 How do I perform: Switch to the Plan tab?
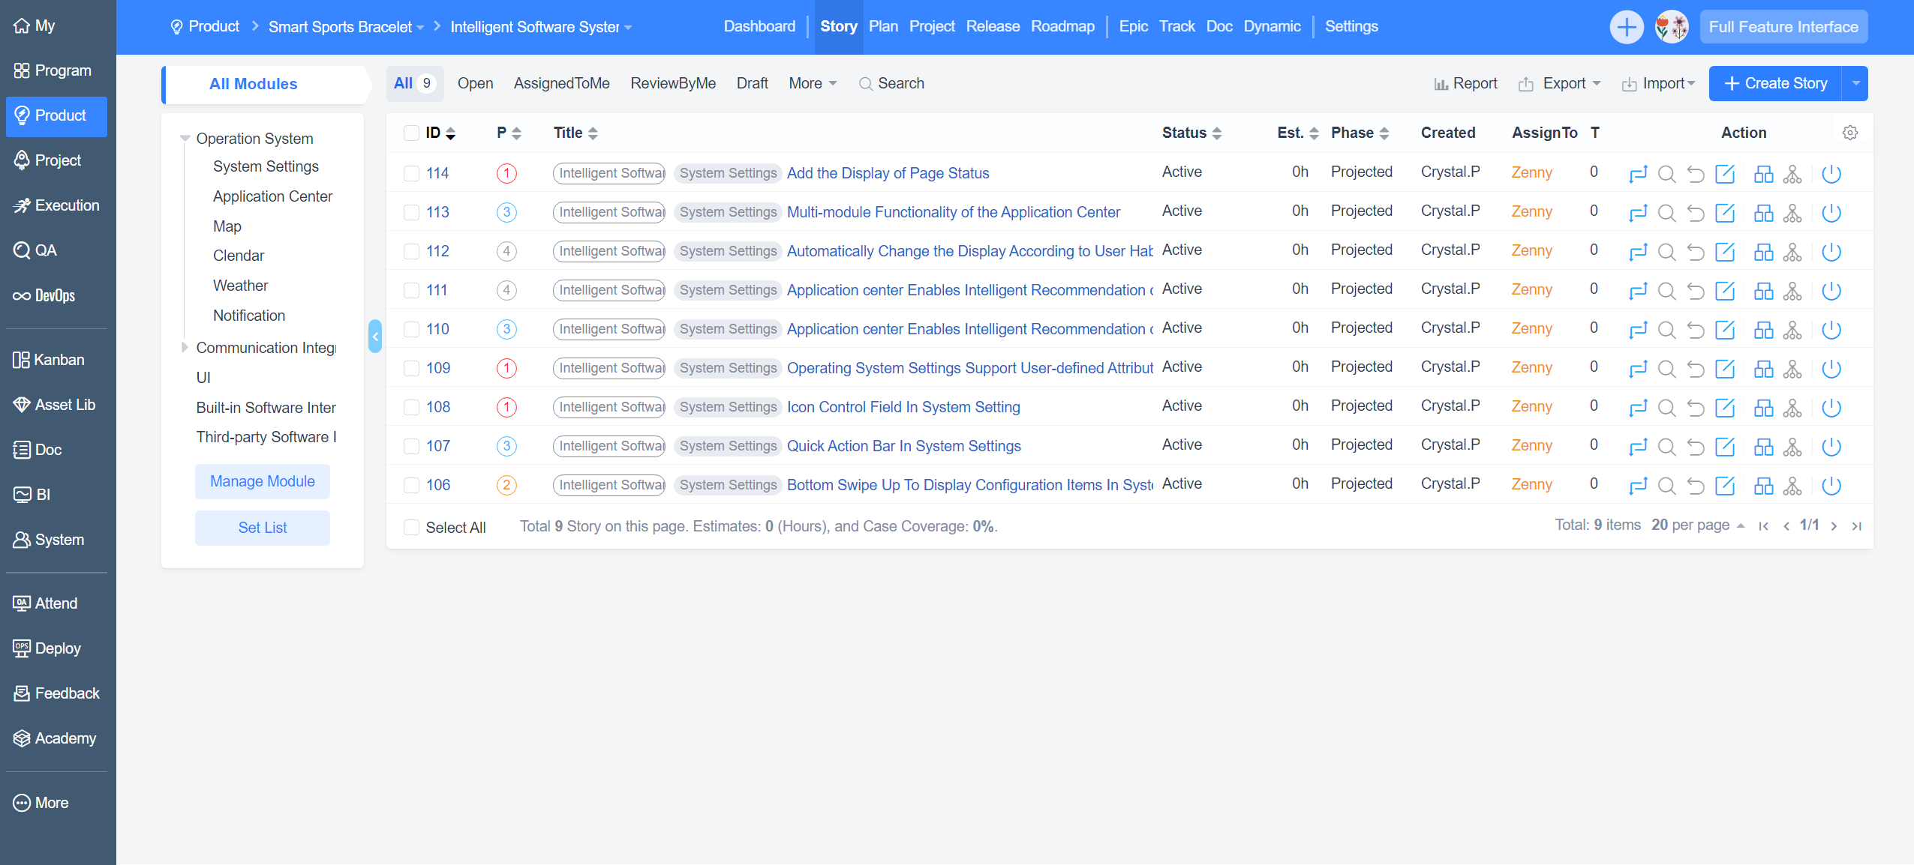click(882, 26)
